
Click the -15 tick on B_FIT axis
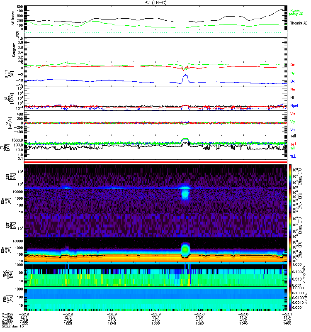point(19,85)
